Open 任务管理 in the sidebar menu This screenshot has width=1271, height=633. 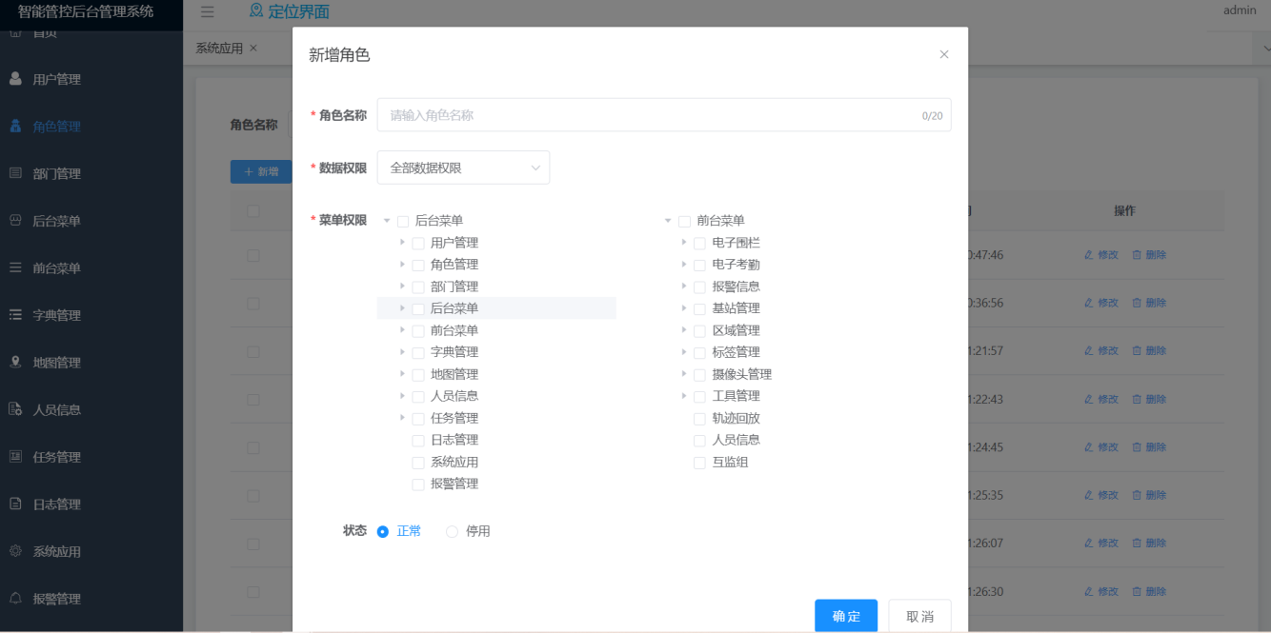(56, 457)
